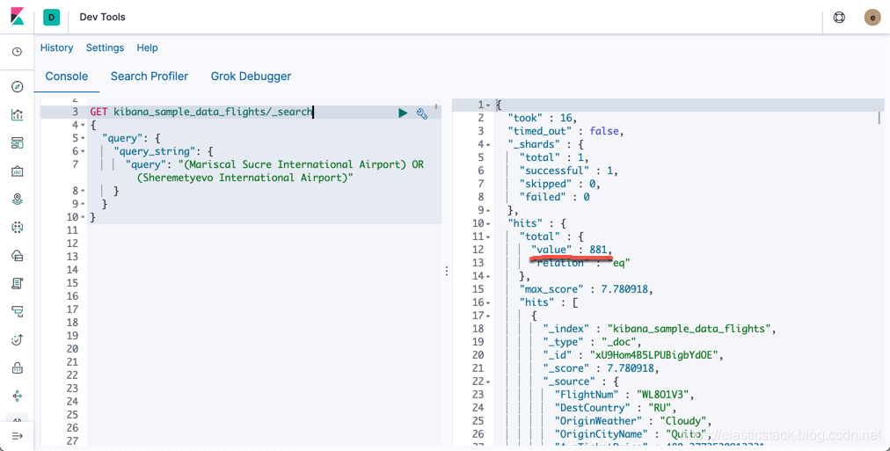Click the Dev Tools breadcrumb title
Screen dimensions: 890x451
pos(102,17)
